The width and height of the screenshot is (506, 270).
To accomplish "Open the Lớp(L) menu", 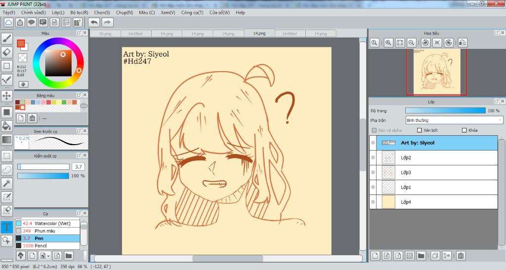I will point(58,12).
